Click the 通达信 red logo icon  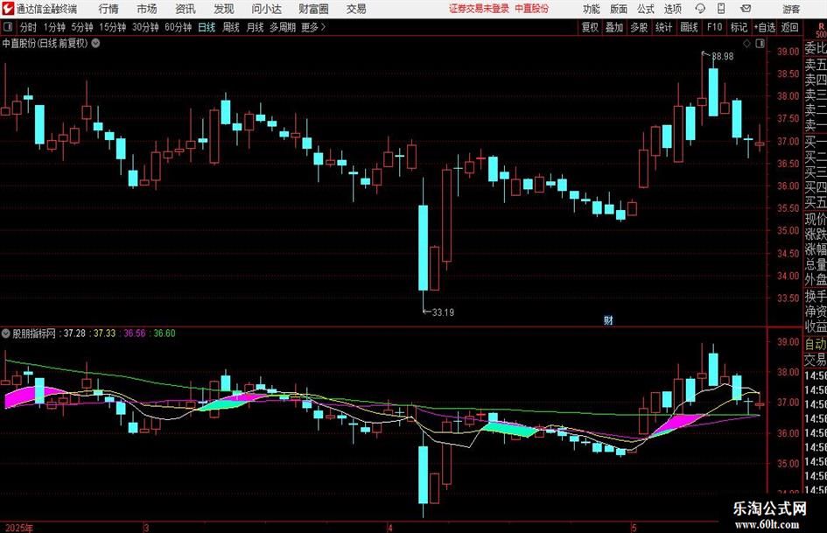9,9
